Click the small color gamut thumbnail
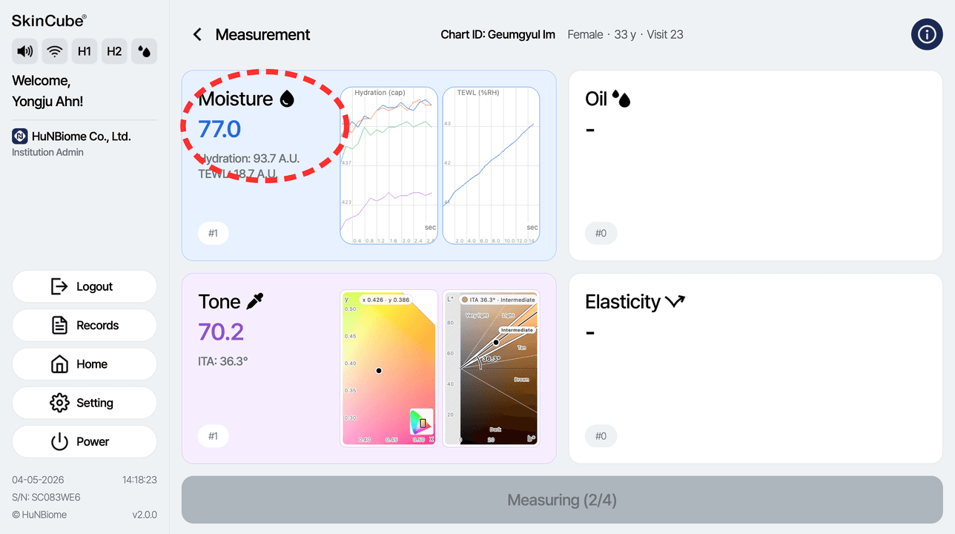 click(422, 422)
